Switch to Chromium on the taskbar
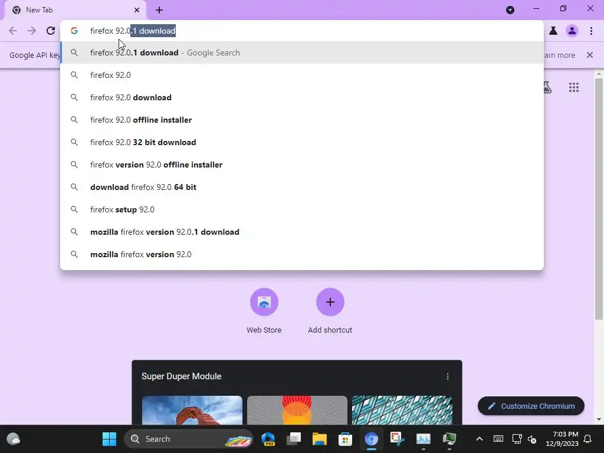This screenshot has width=604, height=453. pyautogui.click(x=372, y=439)
